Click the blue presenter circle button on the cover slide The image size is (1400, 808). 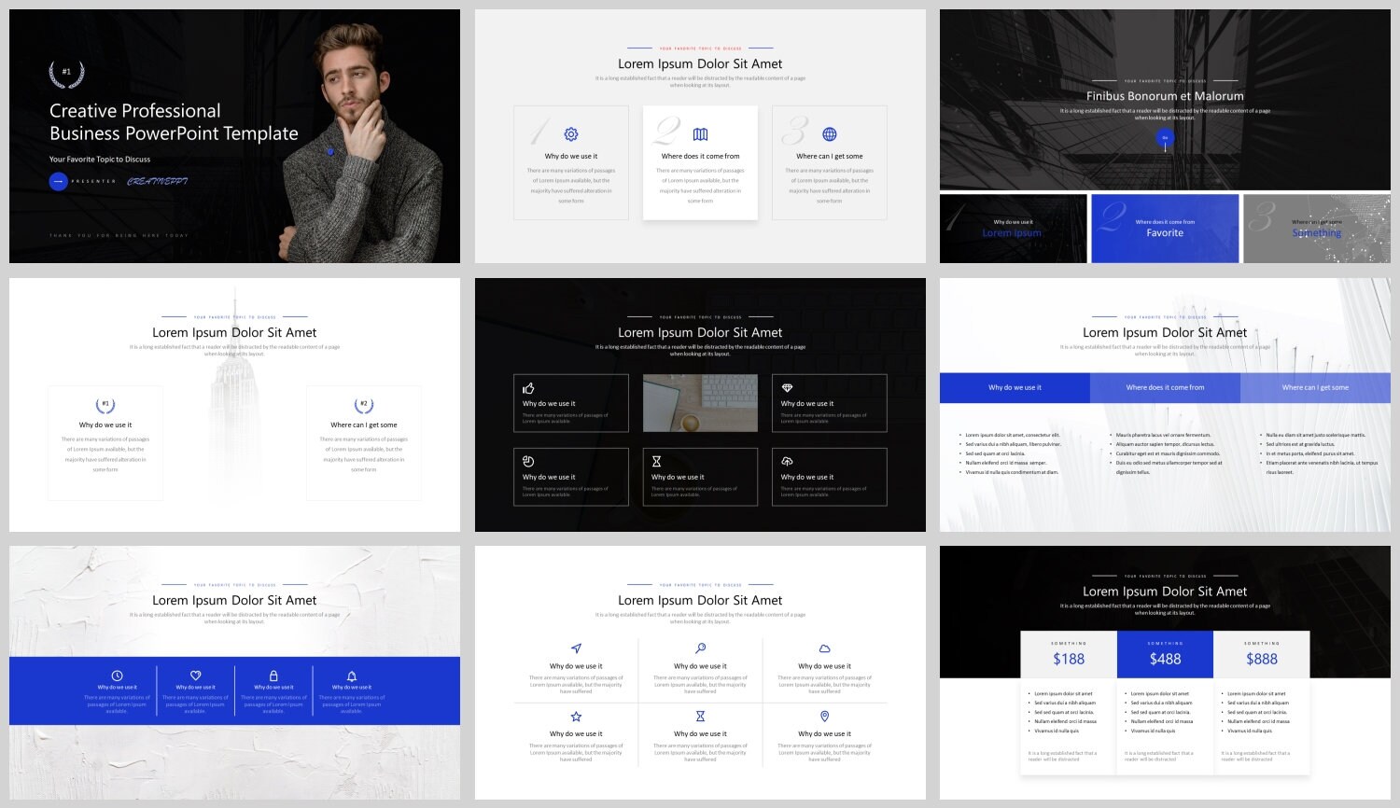59,181
